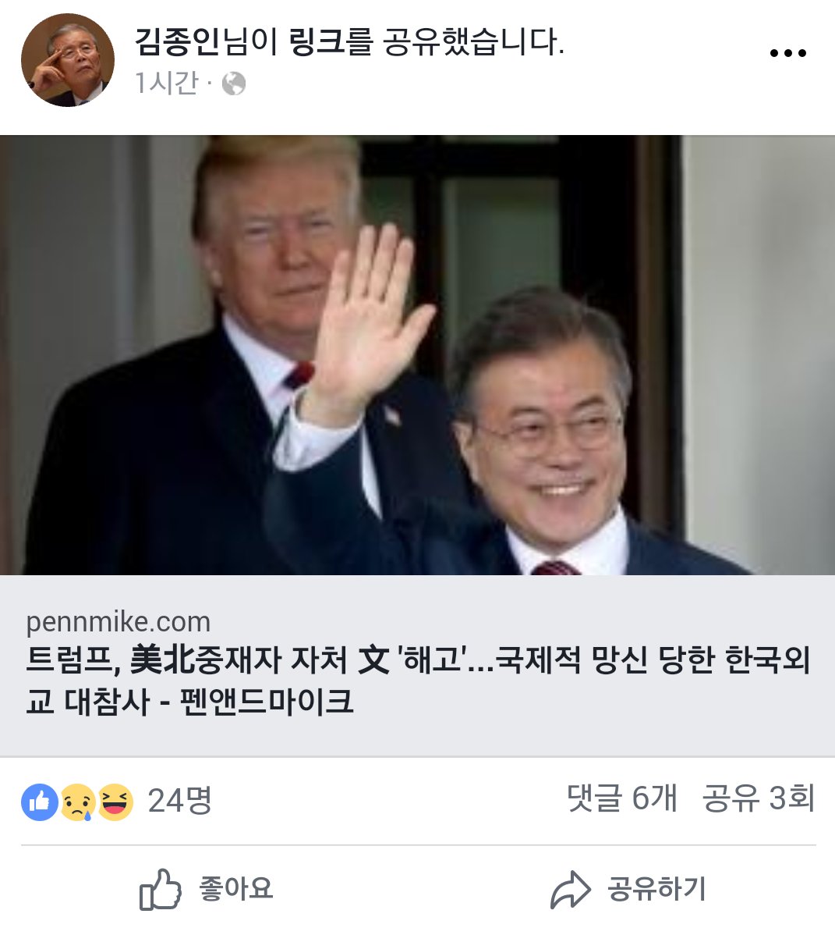Click the 펜앤드마이크 text in the link card
This screenshot has height=935, width=835.
tap(267, 701)
